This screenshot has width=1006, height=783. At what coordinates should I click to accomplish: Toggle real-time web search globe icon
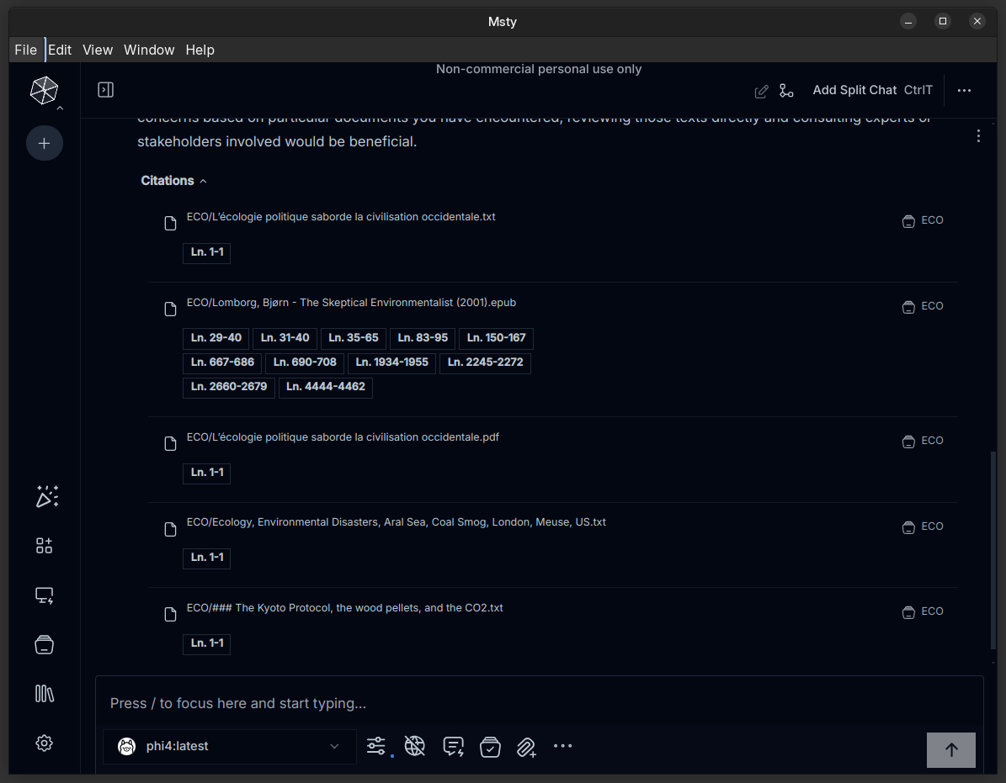[414, 746]
